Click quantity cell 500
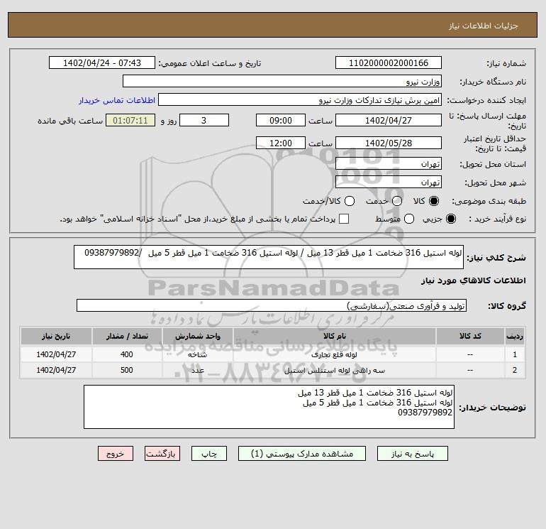 [127, 370]
